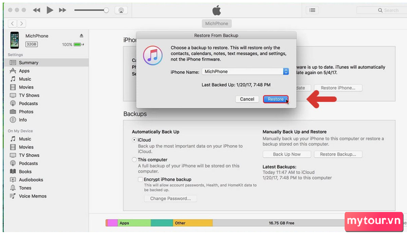The image size is (407, 236).
Task: Click the Search field
Action: [381, 10]
